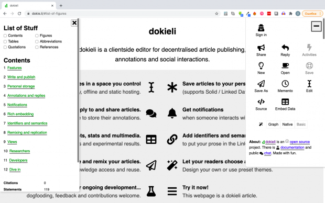Go to Write and publish link

click(x=21, y=77)
